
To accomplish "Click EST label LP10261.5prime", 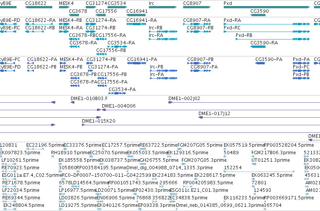I will (x=20, y=160).
